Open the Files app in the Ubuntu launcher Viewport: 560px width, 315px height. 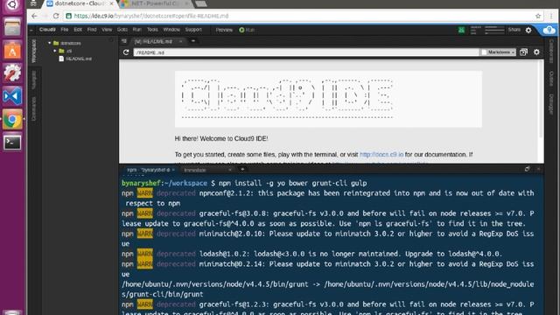click(12, 27)
